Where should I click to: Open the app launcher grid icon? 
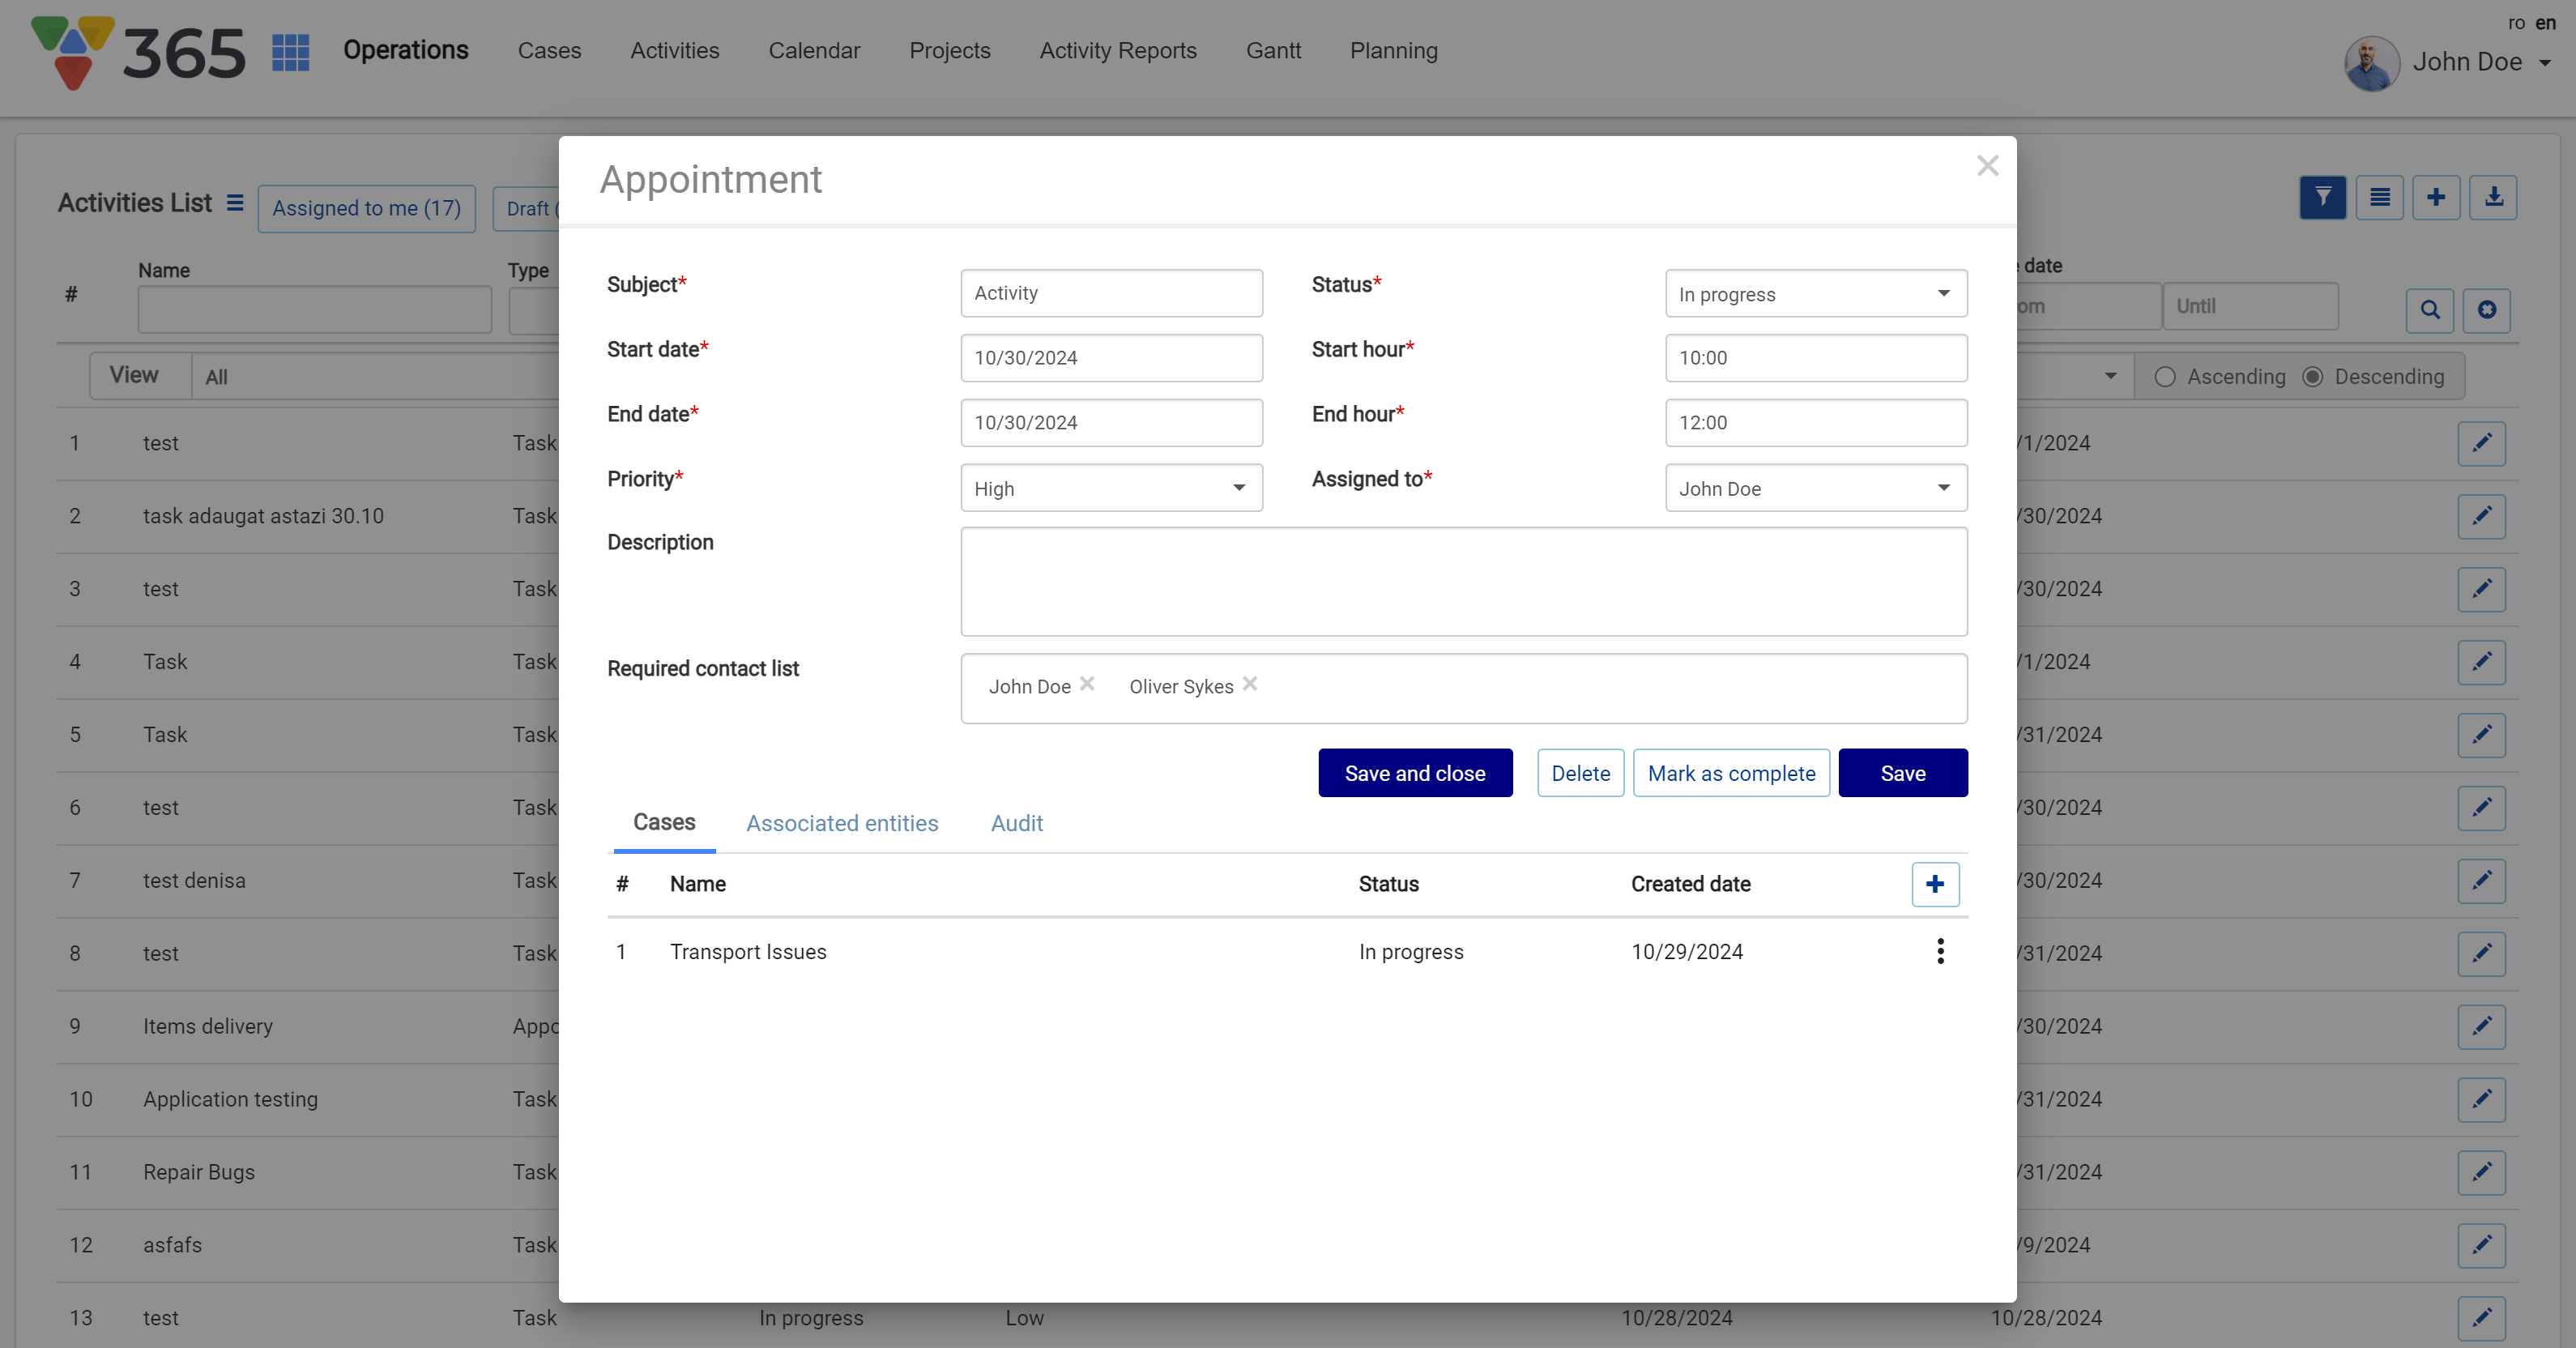click(290, 52)
